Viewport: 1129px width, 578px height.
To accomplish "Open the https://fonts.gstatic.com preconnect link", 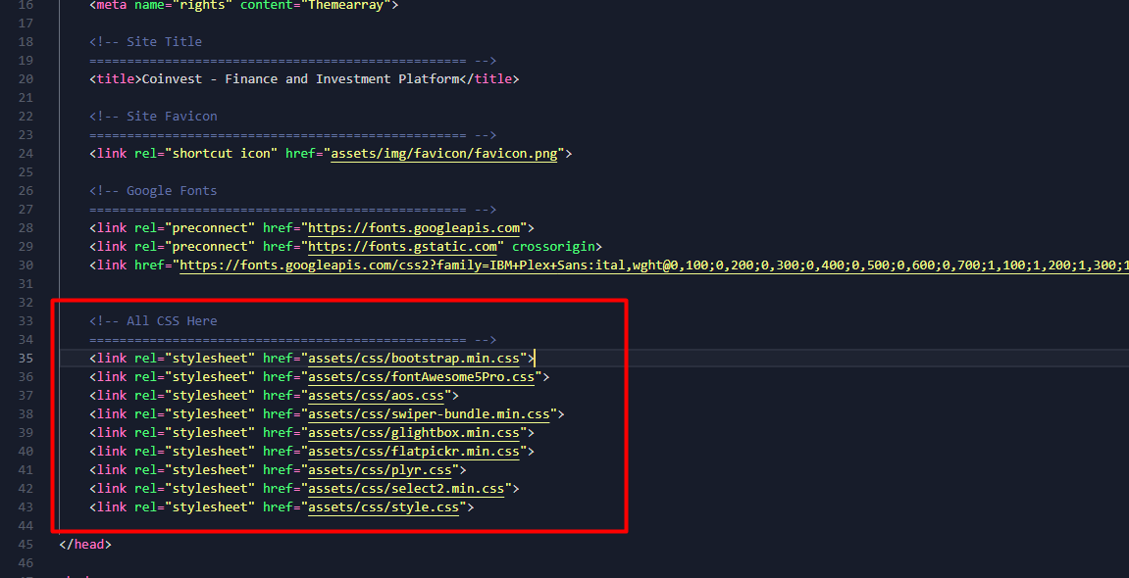I will 402,247.
